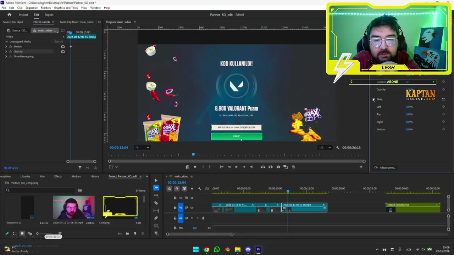Click the Filter icon in Effect Controls

click(80, 168)
